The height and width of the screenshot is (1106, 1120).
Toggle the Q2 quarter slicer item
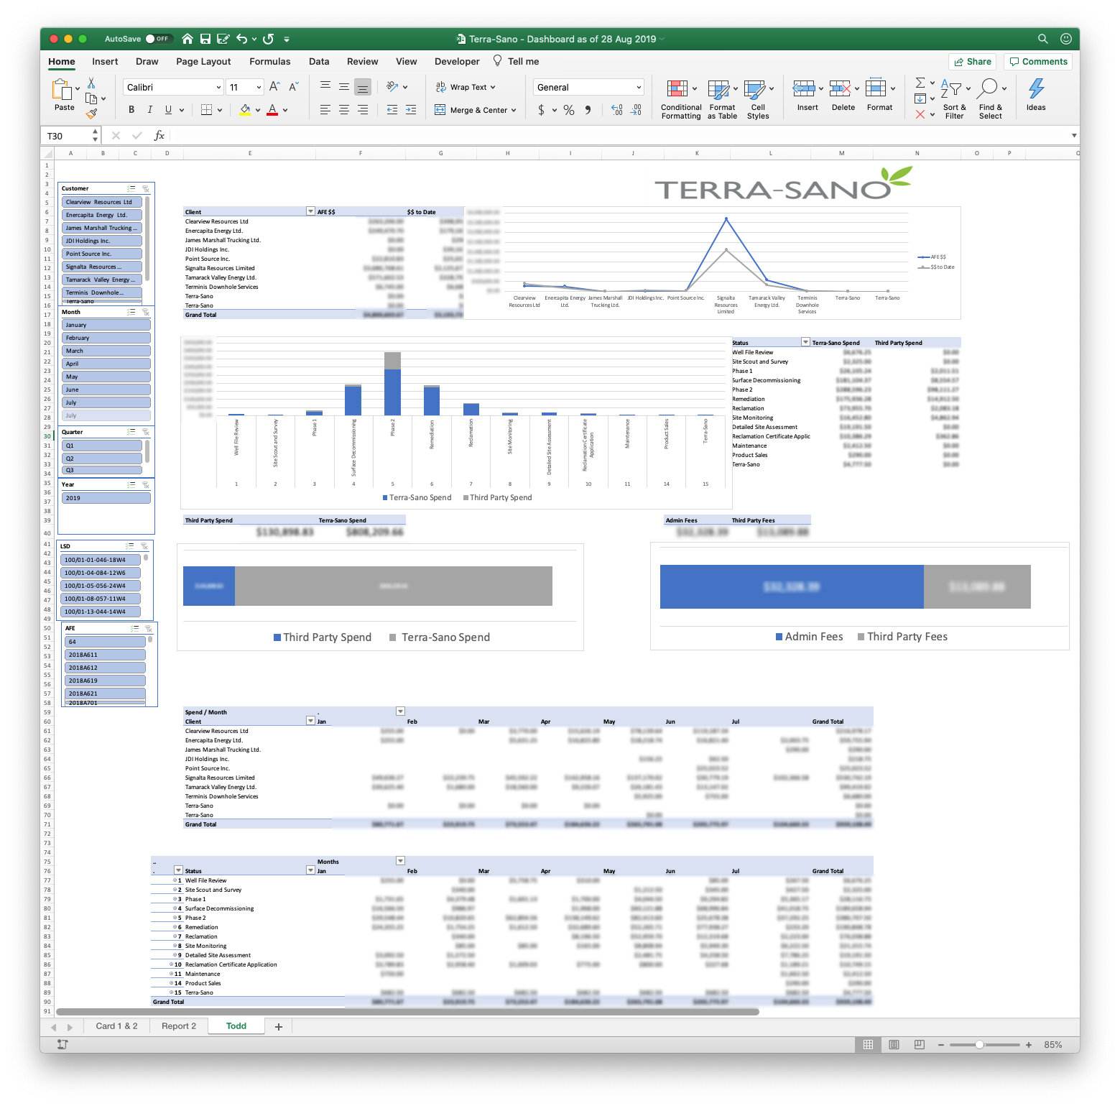pos(101,458)
